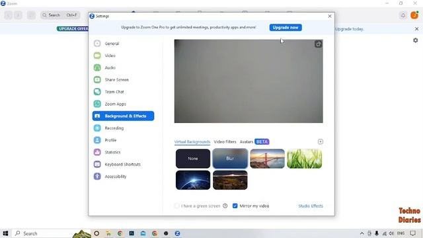The width and height of the screenshot is (423, 238).
Task: Uncheck Mirror my video
Action: 235,206
